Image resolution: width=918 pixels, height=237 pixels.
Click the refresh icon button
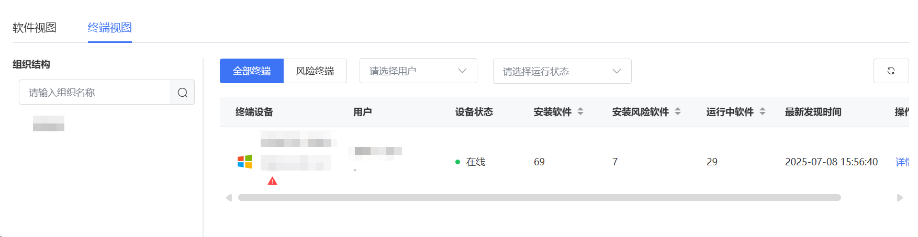tap(891, 71)
